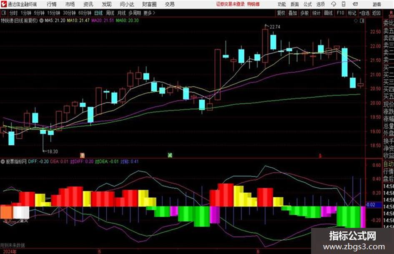The image size is (394, 254).
Task: Open the 问小达 menu
Action: [x=127, y=4]
